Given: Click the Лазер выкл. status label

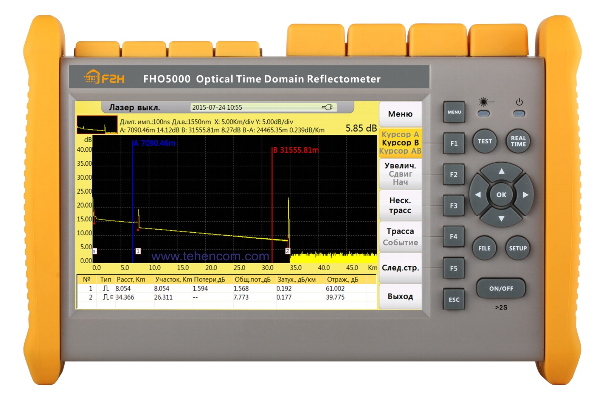Looking at the screenshot, I should (135, 107).
